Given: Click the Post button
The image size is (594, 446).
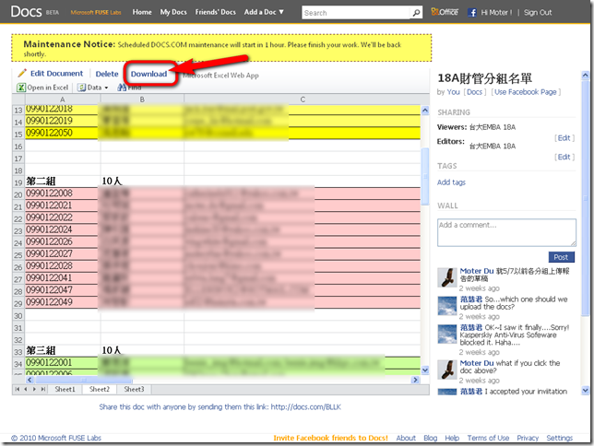Looking at the screenshot, I should (x=562, y=257).
